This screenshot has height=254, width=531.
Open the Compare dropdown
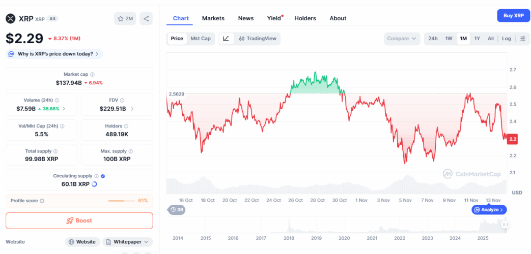402,39
